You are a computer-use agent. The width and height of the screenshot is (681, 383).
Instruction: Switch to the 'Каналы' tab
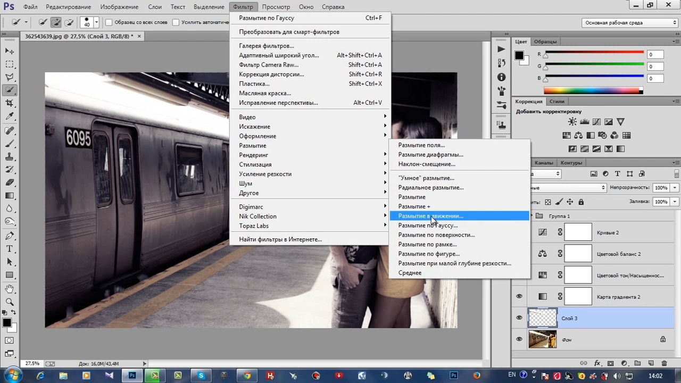(544, 163)
